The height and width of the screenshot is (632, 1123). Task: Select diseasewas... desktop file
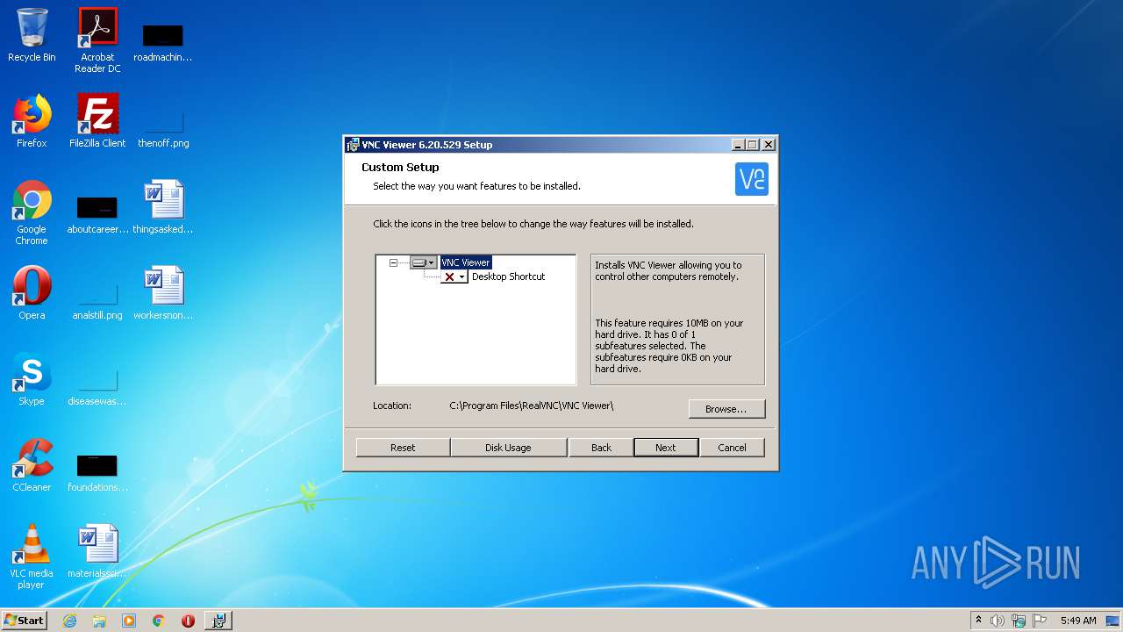[97, 386]
